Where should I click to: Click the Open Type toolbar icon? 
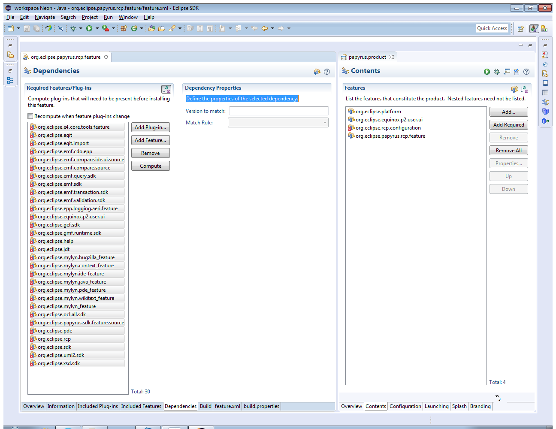pos(151,28)
